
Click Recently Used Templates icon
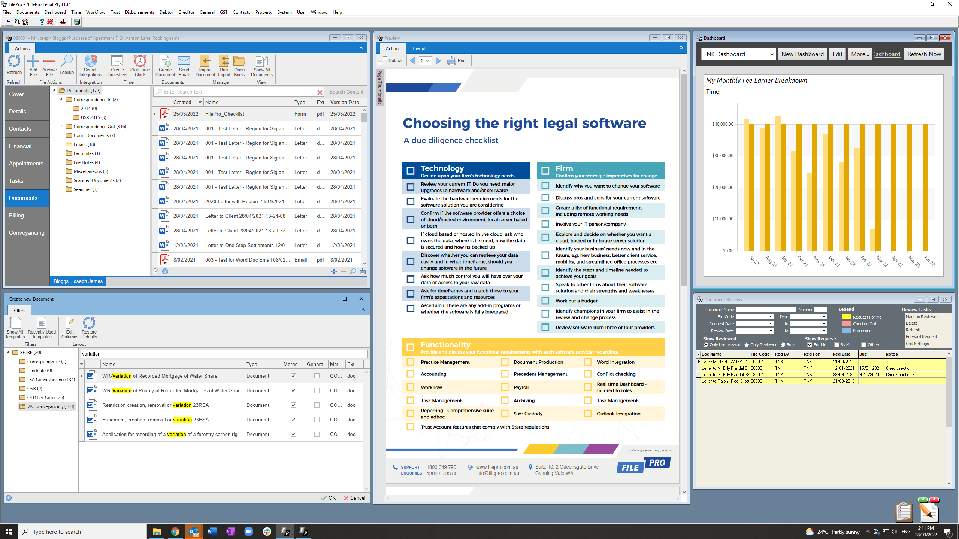click(42, 323)
